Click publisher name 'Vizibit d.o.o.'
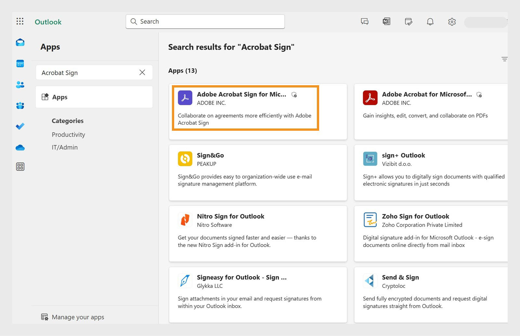This screenshot has width=520, height=336. coord(397,164)
